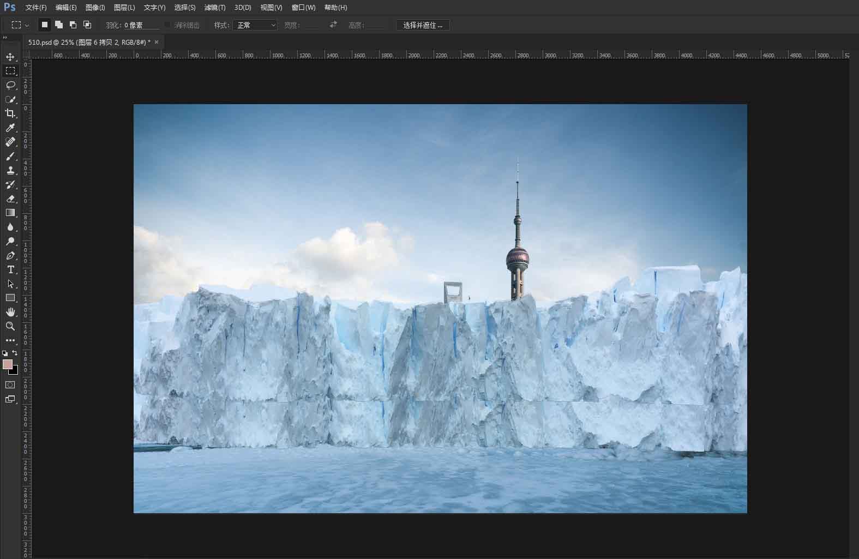Select the History Brush tool
Screen dimensions: 859x559
coord(10,184)
